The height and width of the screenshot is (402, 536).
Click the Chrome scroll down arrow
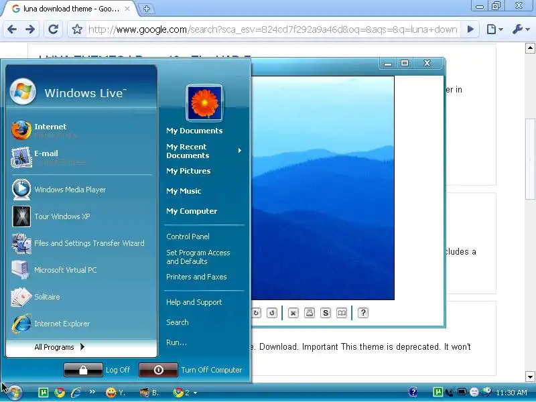tap(530, 377)
